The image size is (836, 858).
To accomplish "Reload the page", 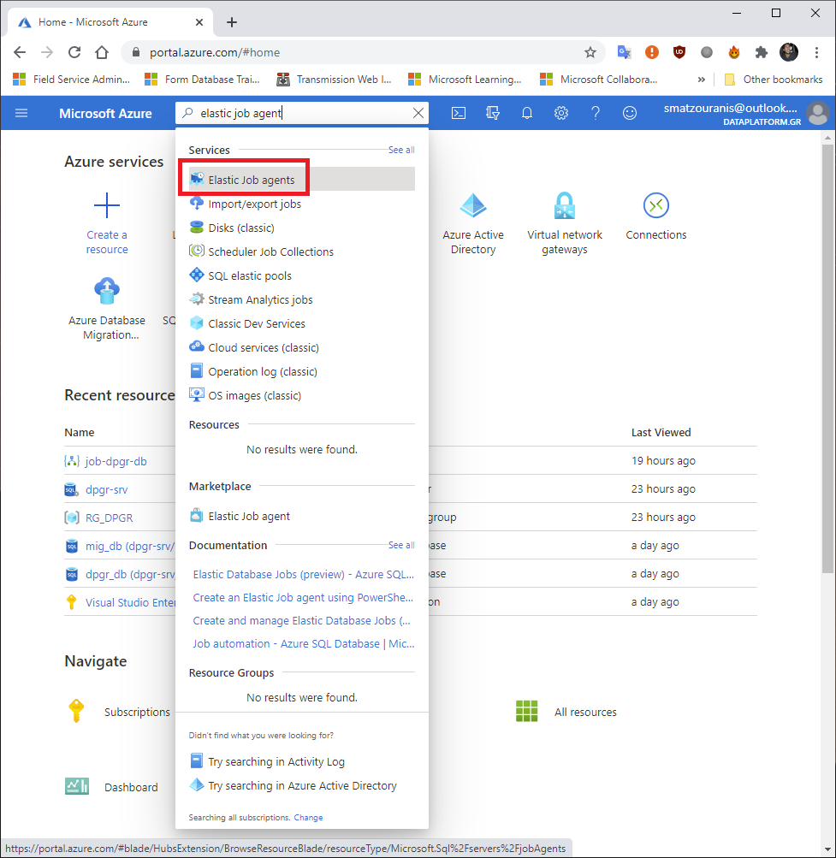I will [x=74, y=52].
